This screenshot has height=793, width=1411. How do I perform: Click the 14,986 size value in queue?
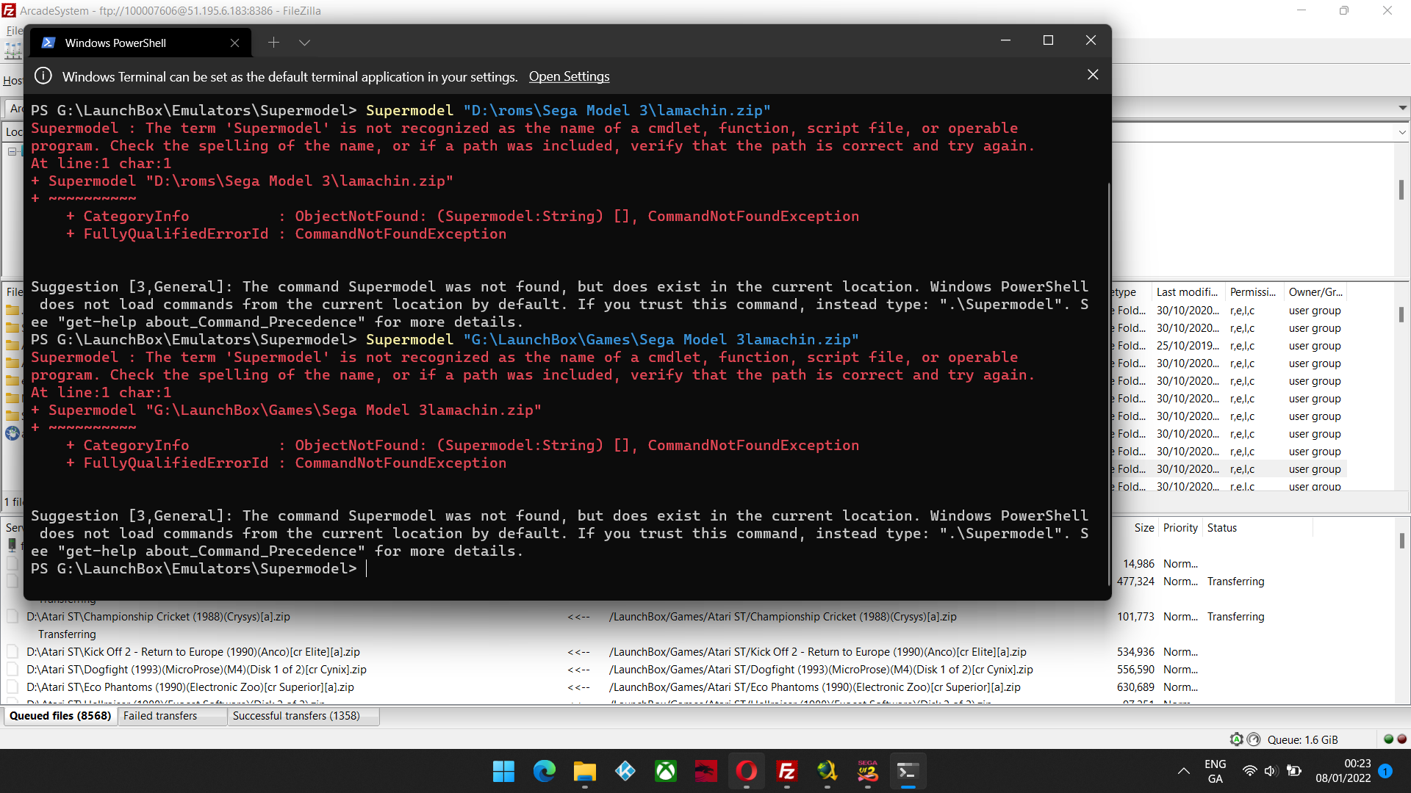pyautogui.click(x=1138, y=564)
